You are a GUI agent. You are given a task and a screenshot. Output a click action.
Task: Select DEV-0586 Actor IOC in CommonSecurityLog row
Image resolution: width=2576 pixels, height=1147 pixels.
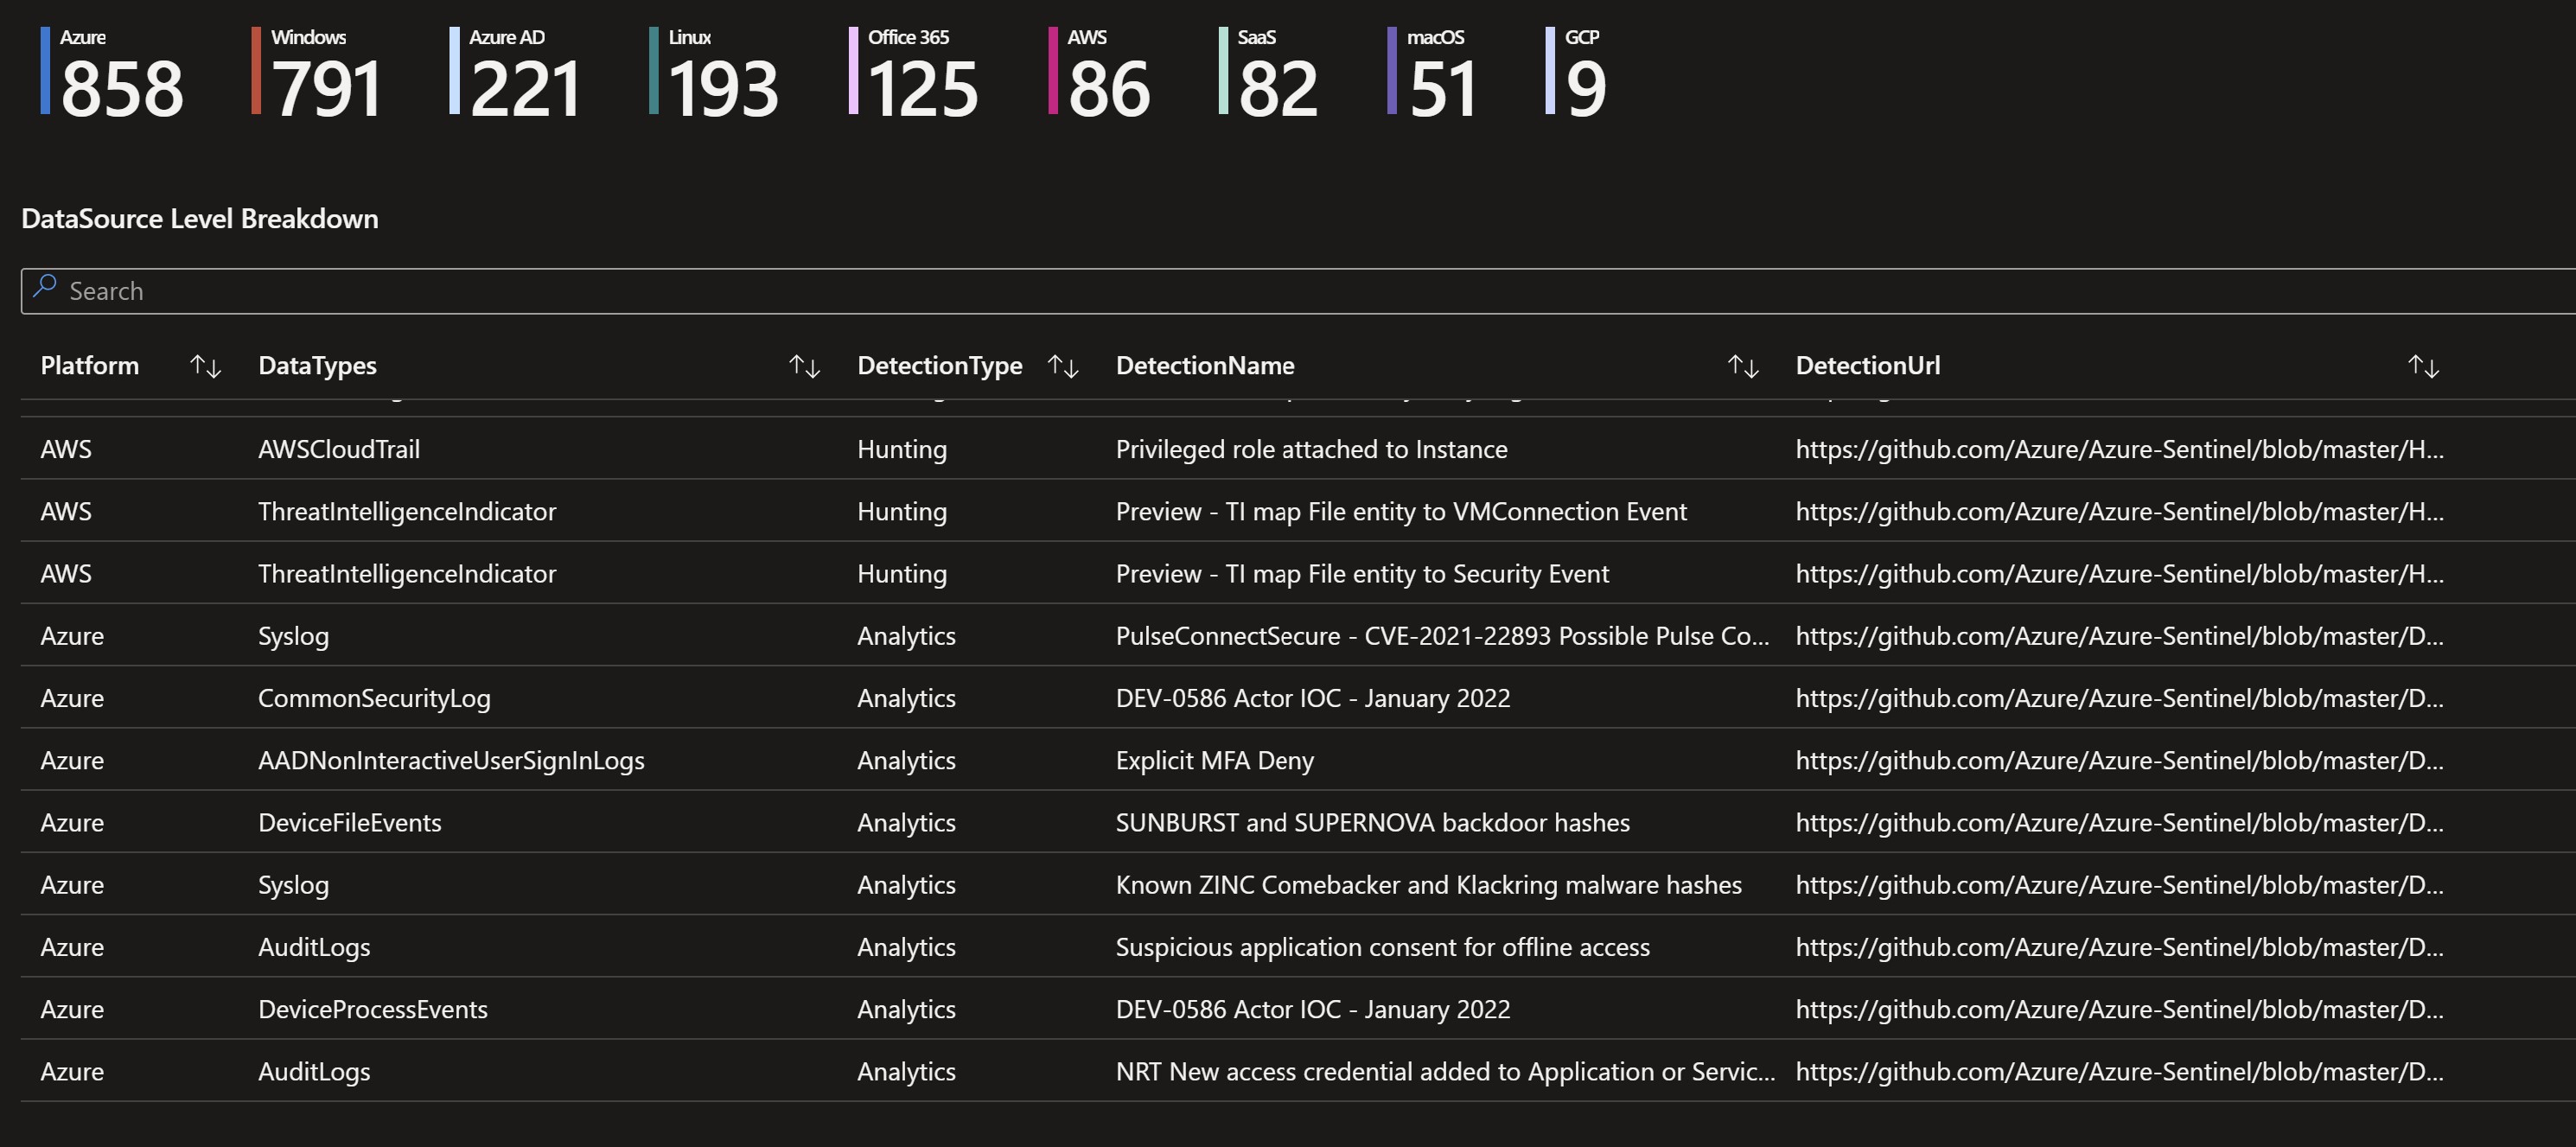click(1313, 698)
